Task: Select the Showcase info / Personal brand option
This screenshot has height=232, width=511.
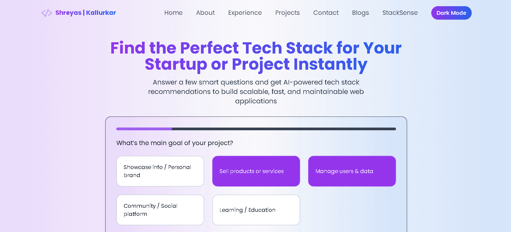Action: [160, 171]
